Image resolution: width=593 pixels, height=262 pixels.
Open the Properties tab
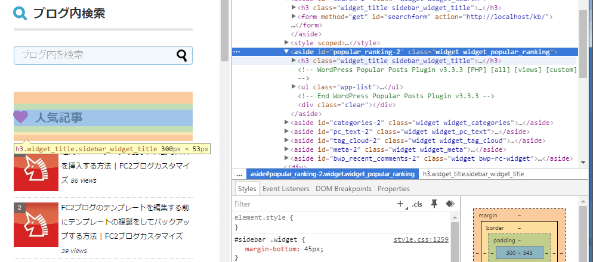coord(393,189)
